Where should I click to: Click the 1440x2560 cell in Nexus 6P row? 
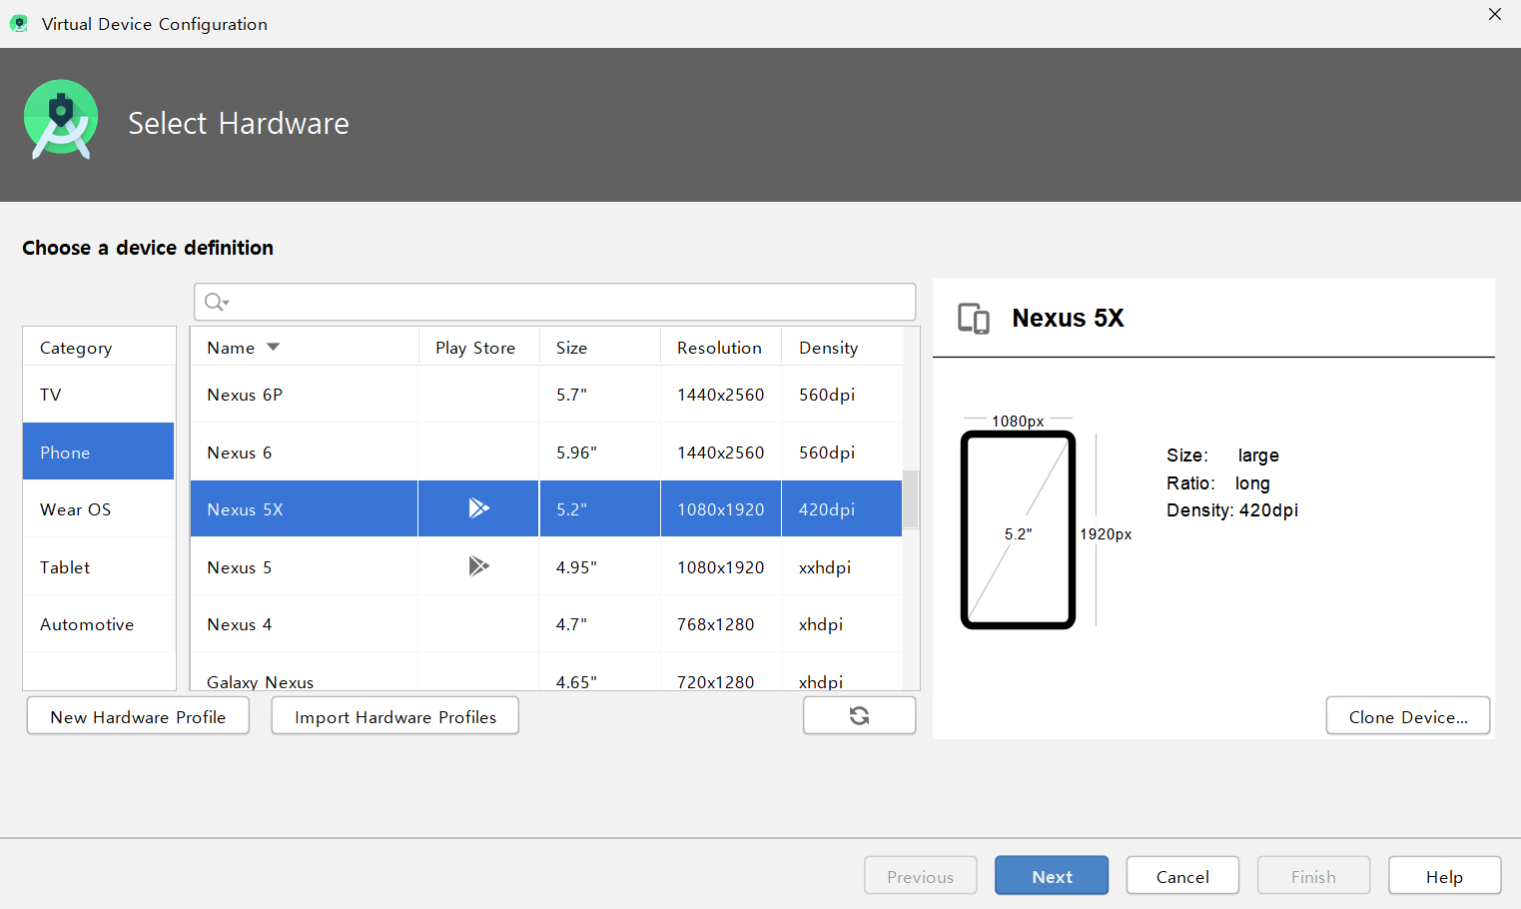720,395
